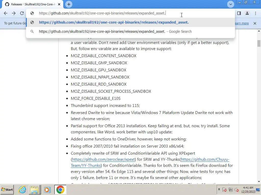Click the MOZ_DISABLE_NPAPI_SANDBOX text
Screen dimensions: 261x195
pyautogui.click(x=100, y=77)
